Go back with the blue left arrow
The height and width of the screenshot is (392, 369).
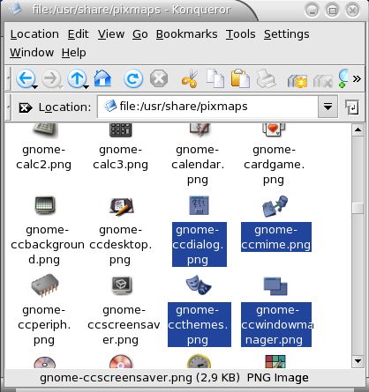(26, 78)
